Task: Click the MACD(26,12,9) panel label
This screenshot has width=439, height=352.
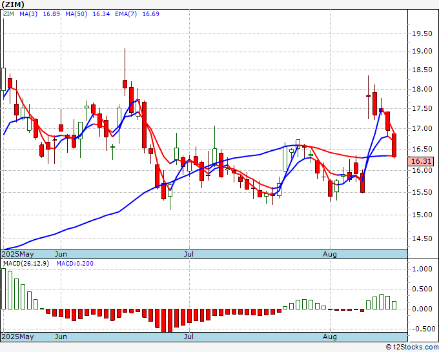Action: [x=26, y=264]
